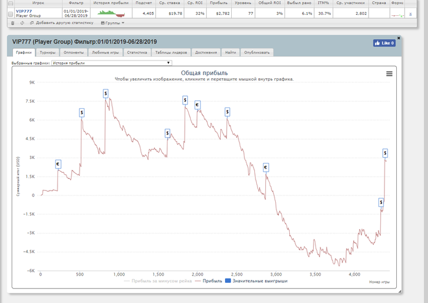Toggle 'Значительные выигрыши' legend item
The image size is (428, 303).
point(256,281)
